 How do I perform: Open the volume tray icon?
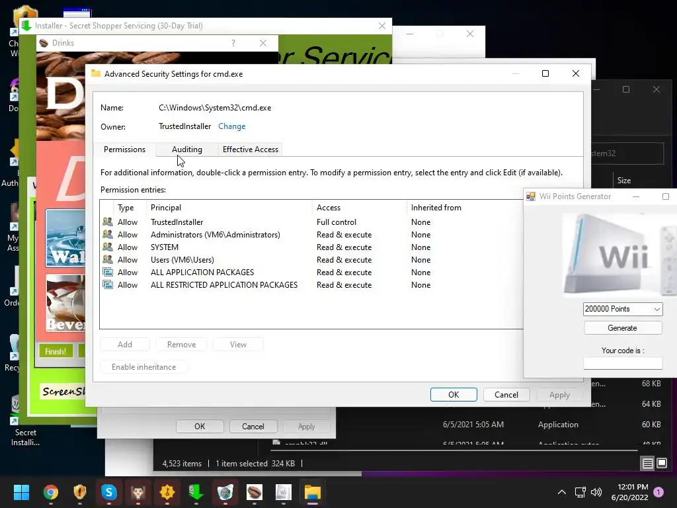[x=596, y=492]
